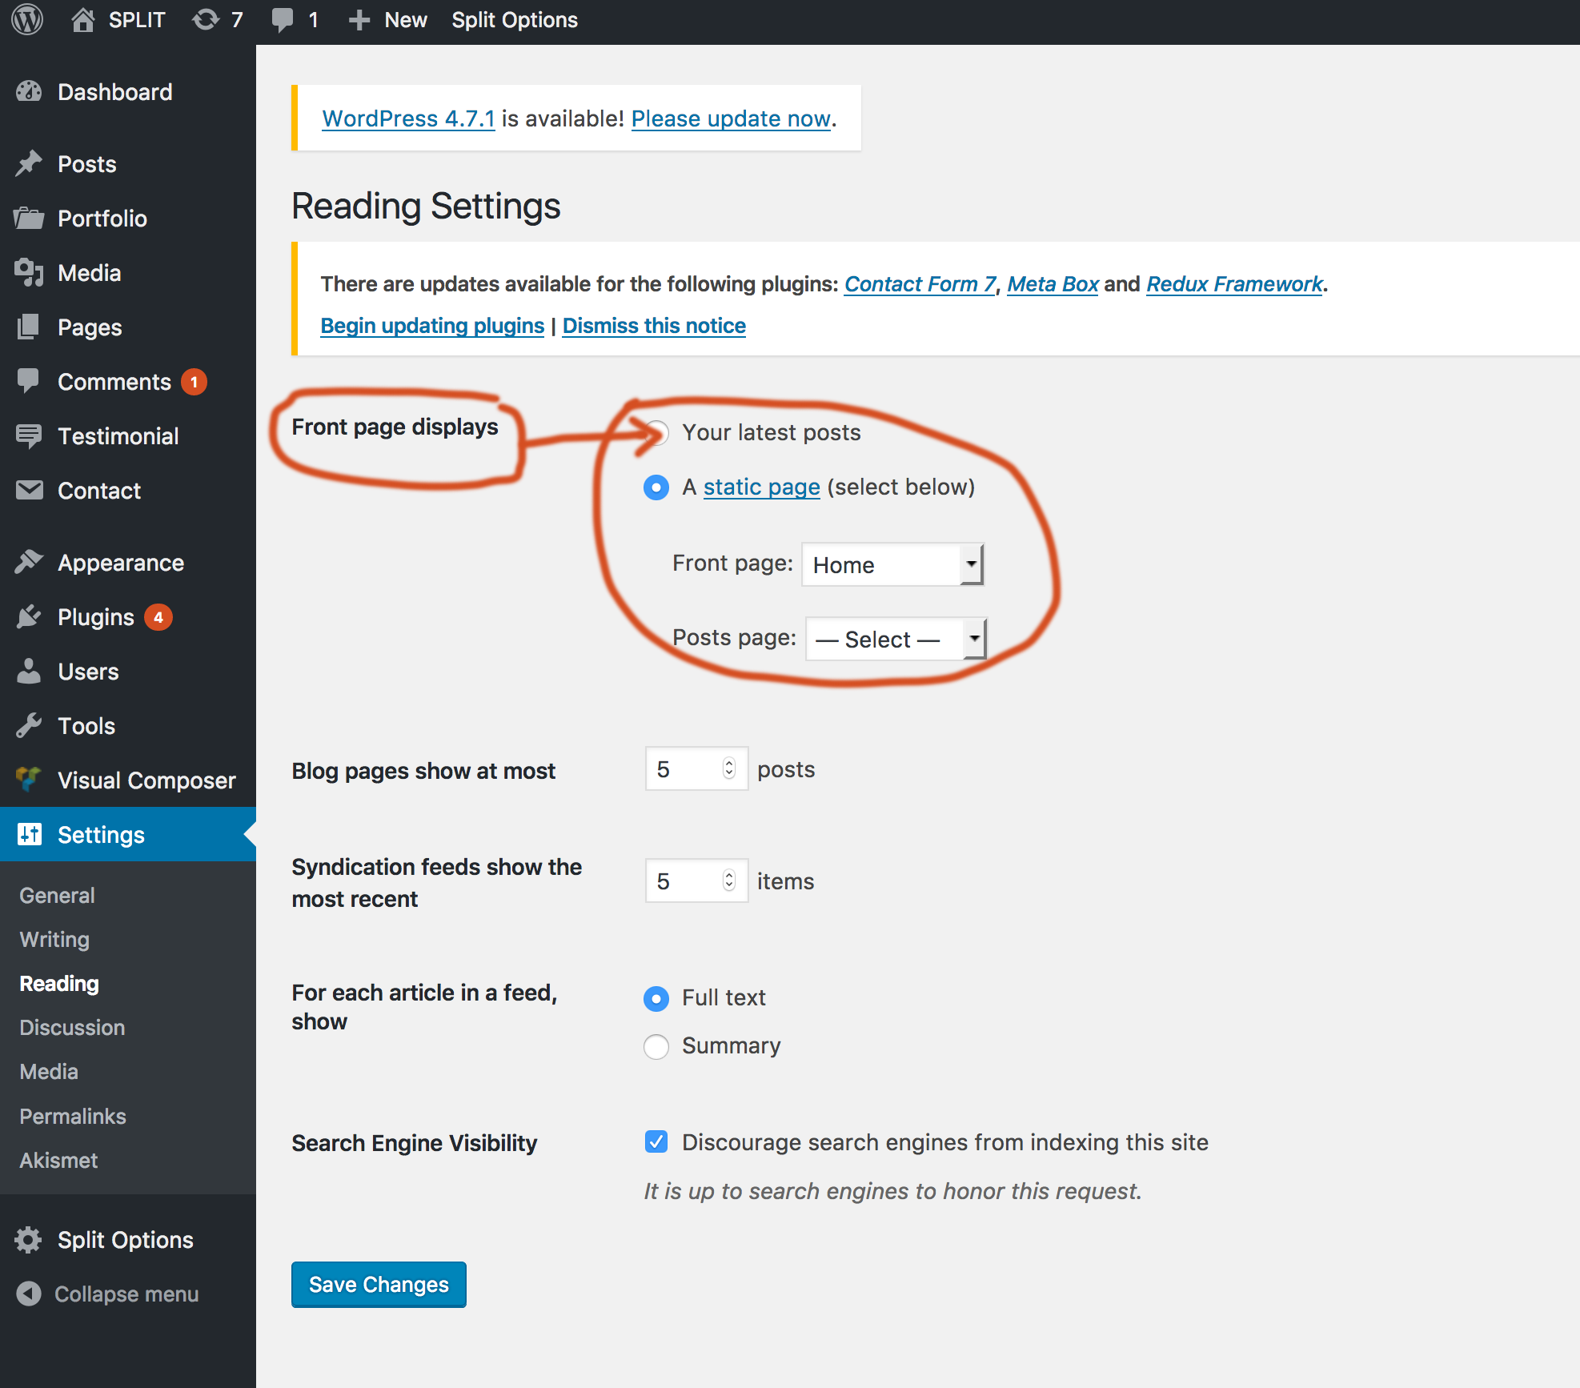Screen dimensions: 1580x1388
Task: Select Full text feed option
Action: click(656, 998)
